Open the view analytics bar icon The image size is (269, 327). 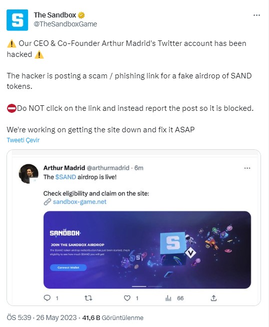pos(168,298)
